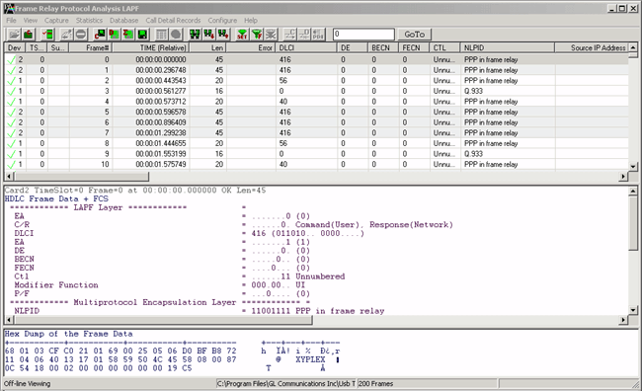The height and width of the screenshot is (391, 642).
Task: Click the XYPLEX text in hex dump
Action: (x=310, y=359)
